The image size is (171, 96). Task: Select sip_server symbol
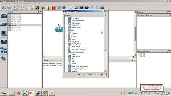pos(74,36)
